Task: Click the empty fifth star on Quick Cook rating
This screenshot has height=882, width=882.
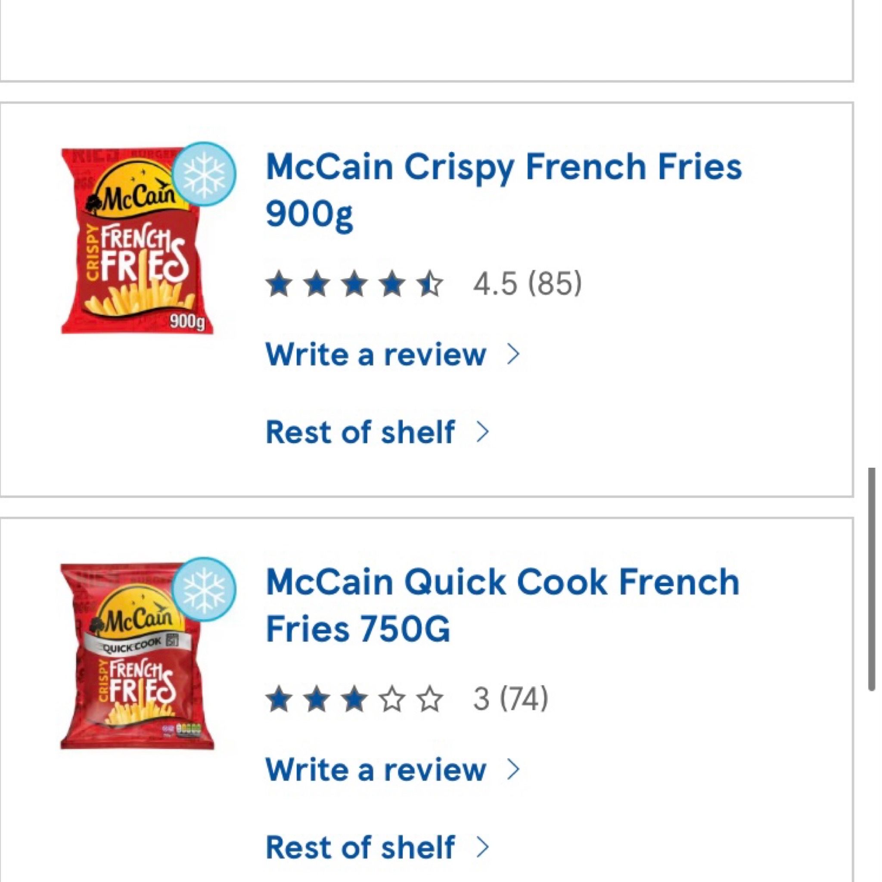Action: click(429, 699)
